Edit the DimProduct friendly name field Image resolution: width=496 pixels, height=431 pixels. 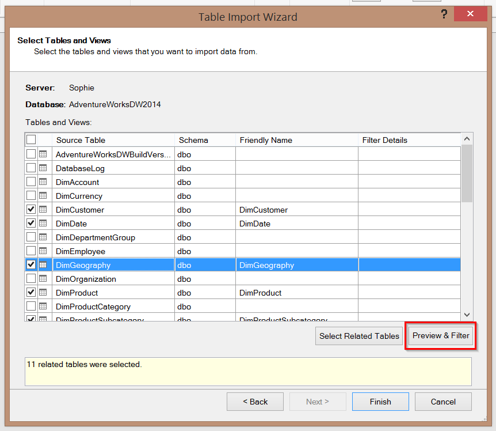(296, 293)
